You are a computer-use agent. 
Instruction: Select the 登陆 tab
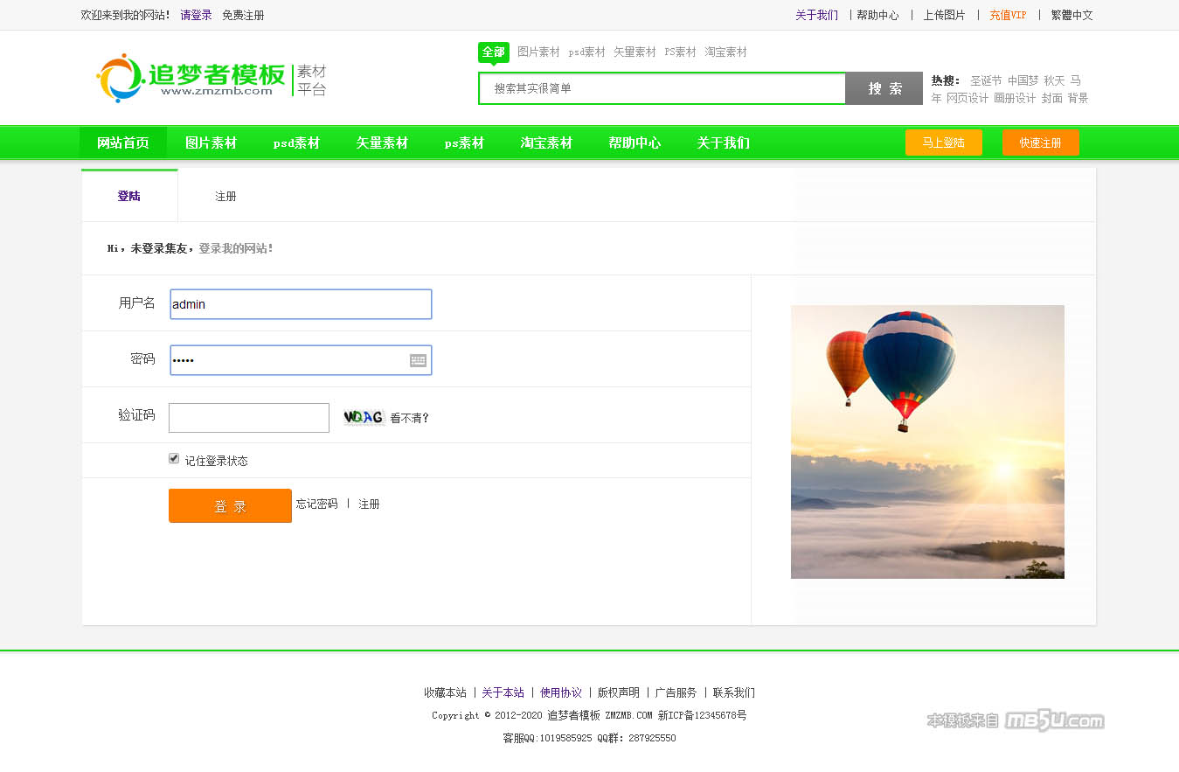[x=129, y=196]
